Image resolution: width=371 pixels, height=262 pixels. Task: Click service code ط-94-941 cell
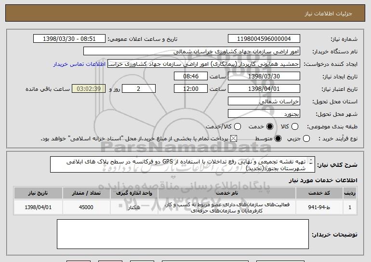[x=319, y=207]
